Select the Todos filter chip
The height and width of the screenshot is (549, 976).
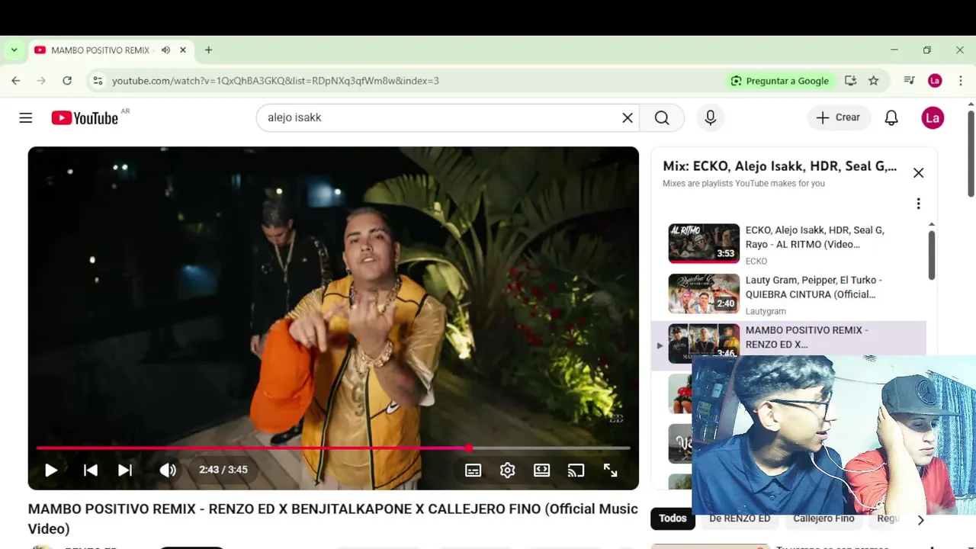click(x=673, y=518)
